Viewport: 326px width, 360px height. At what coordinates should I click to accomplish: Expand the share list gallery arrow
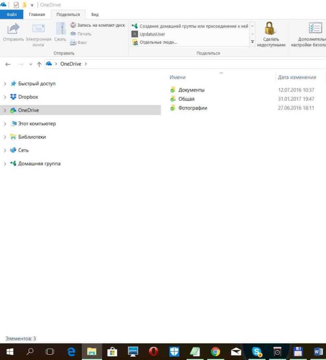coord(252,42)
